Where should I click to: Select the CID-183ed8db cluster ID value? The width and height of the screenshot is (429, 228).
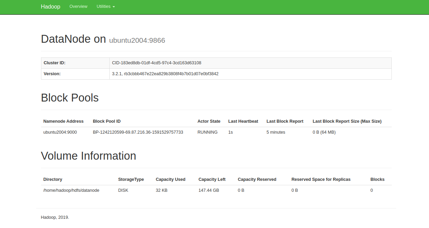(157, 63)
